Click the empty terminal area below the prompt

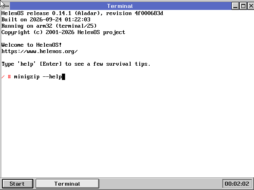pos(127,127)
